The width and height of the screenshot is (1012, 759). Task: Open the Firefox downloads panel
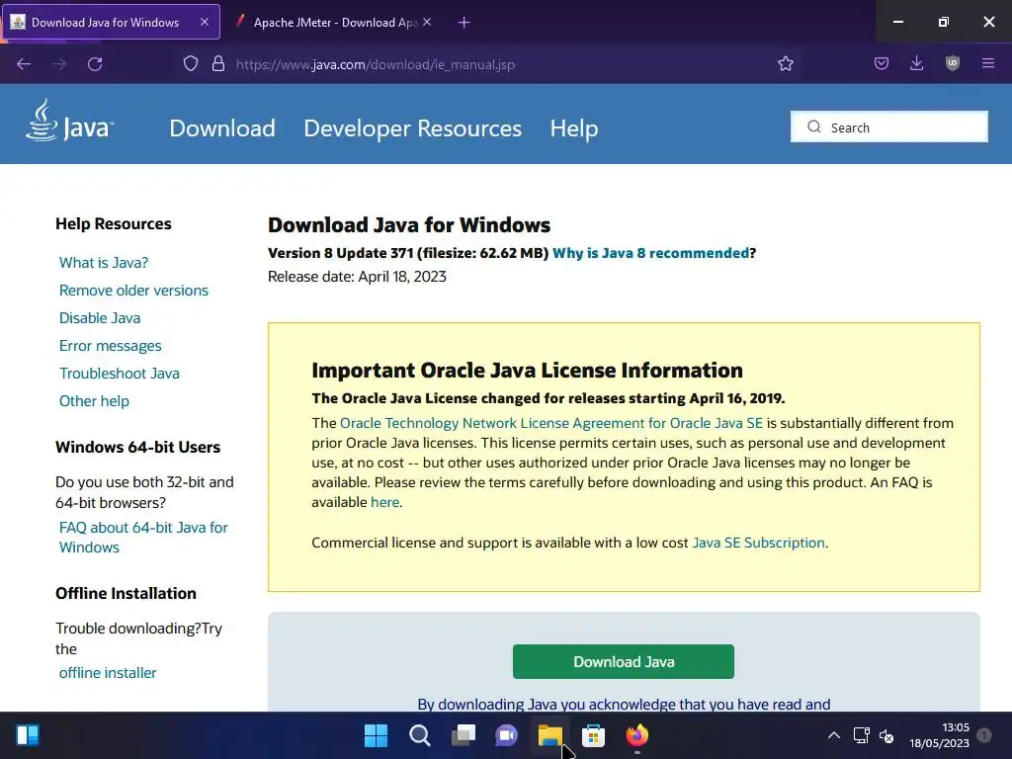pyautogui.click(x=916, y=63)
